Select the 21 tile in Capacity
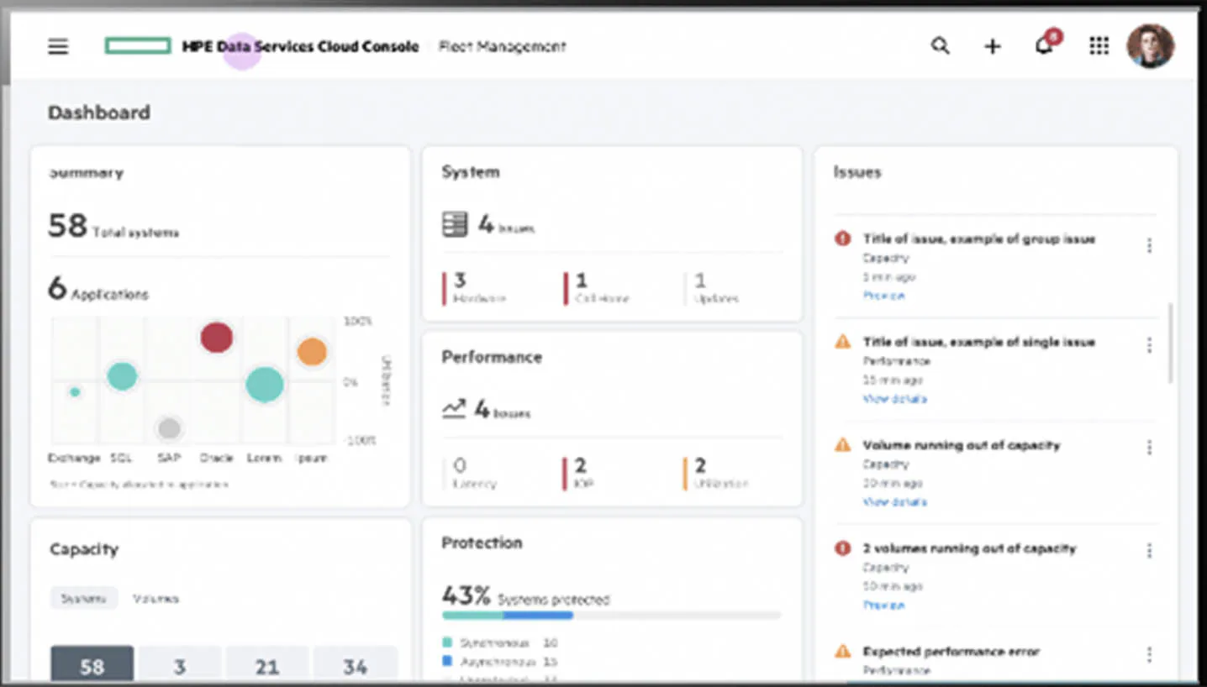This screenshot has width=1207, height=687. coord(266,663)
